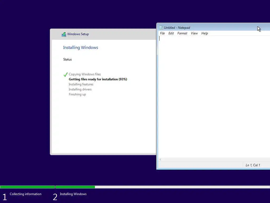Click the Collecting information progress bar segment
The image size is (270, 203).
click(27, 187)
